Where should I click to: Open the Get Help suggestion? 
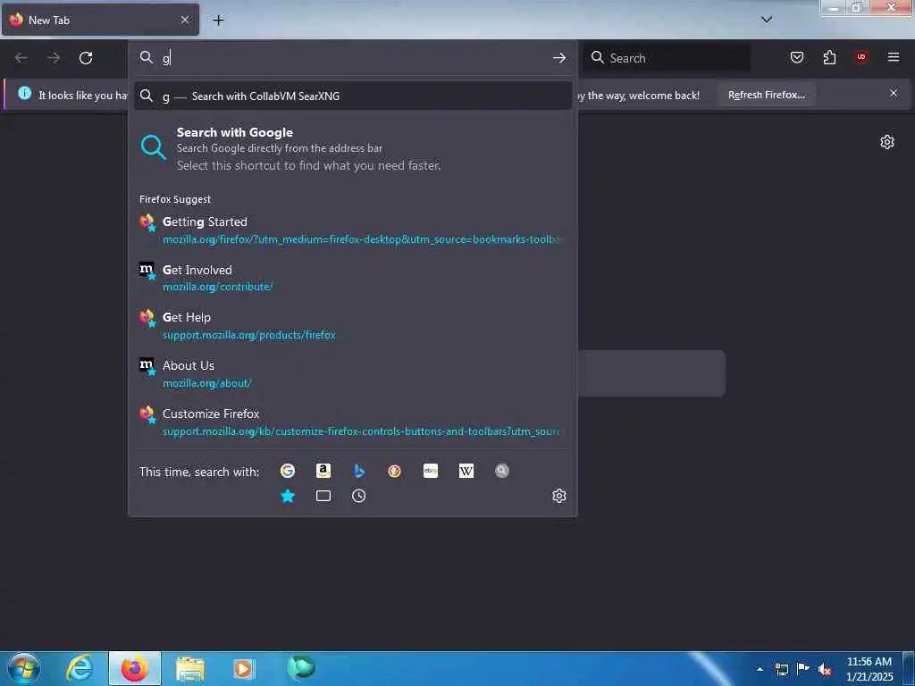click(352, 325)
